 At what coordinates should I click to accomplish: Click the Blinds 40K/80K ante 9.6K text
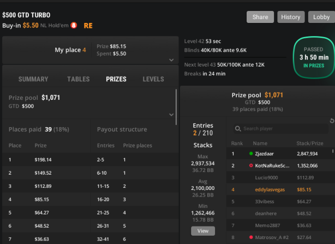point(216,50)
